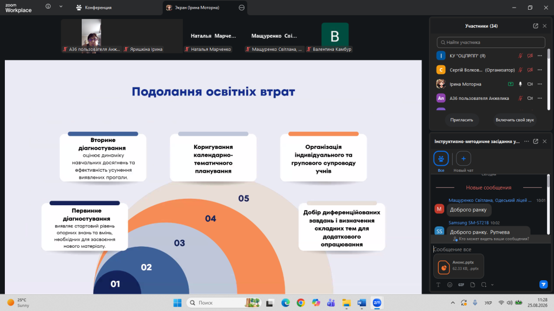Viewport: 554px width, 311px height.
Task: Switch to the Конференция tab
Action: 94,8
